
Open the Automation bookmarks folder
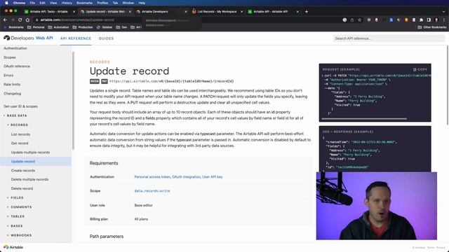58,27
